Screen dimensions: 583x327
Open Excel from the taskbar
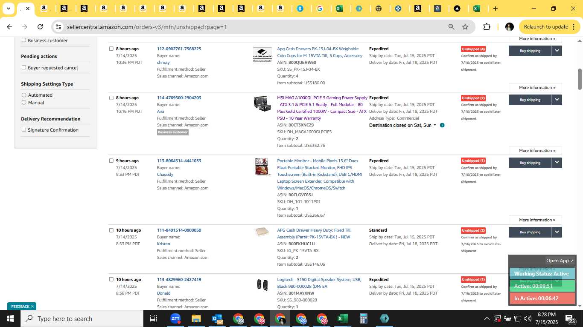click(342, 318)
